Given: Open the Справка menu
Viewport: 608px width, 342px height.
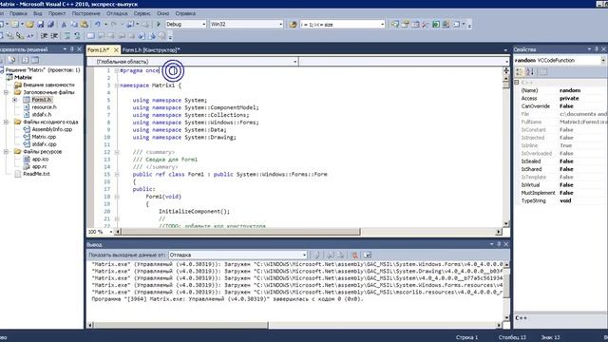Looking at the screenshot, I should pos(185,13).
